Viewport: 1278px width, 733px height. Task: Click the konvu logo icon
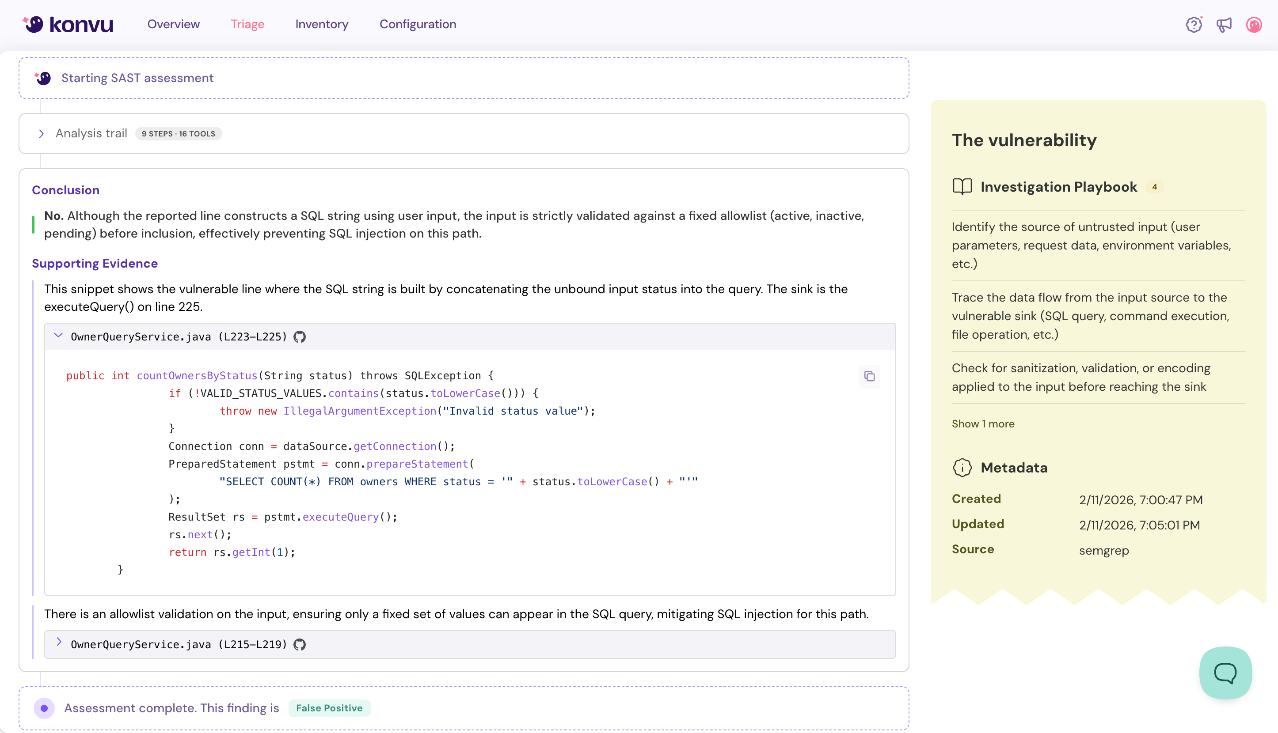click(x=34, y=24)
